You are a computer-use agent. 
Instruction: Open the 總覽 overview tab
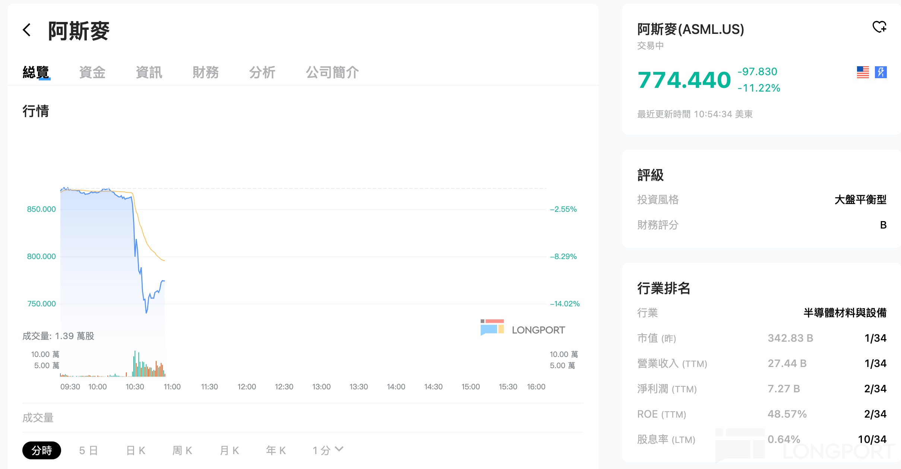36,72
